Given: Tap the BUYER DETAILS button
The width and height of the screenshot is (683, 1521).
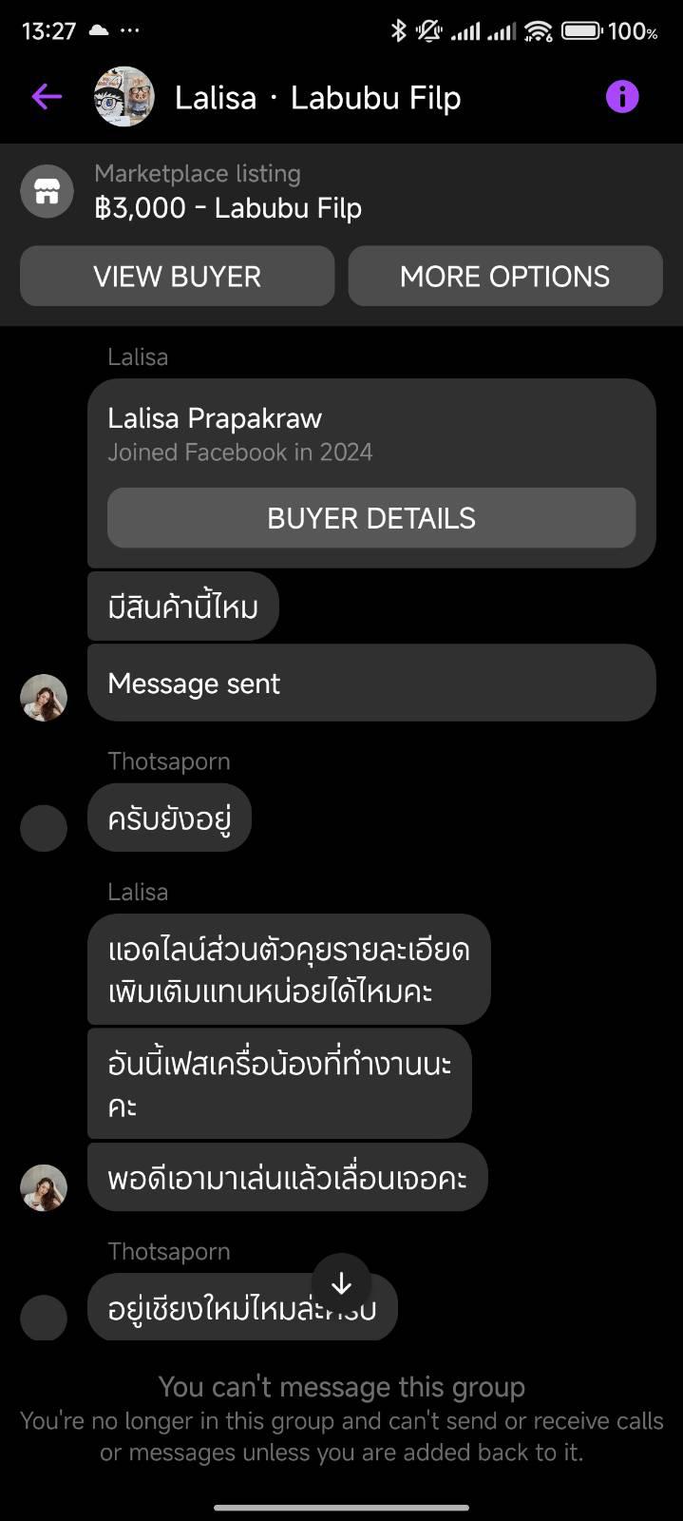Looking at the screenshot, I should [x=371, y=518].
